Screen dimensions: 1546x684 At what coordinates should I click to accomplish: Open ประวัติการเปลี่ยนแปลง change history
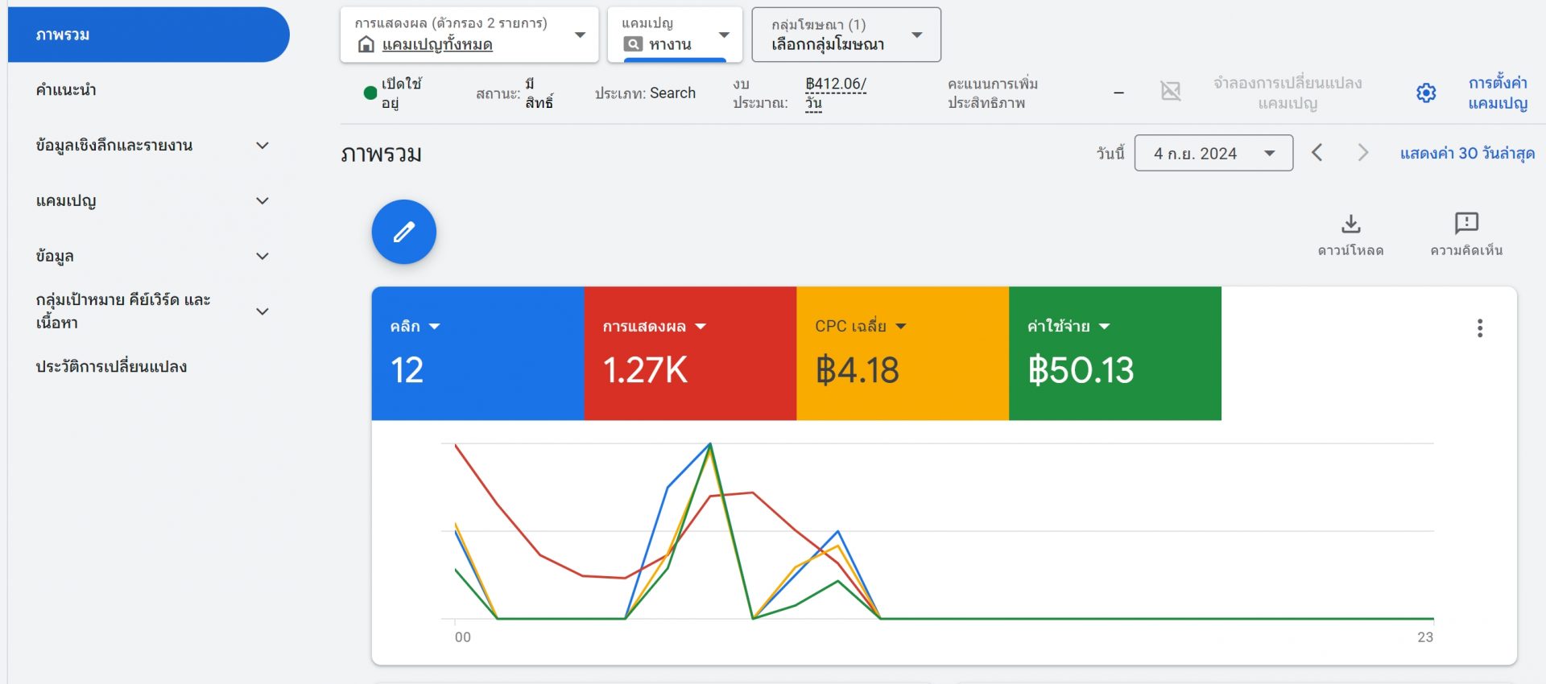(x=111, y=367)
